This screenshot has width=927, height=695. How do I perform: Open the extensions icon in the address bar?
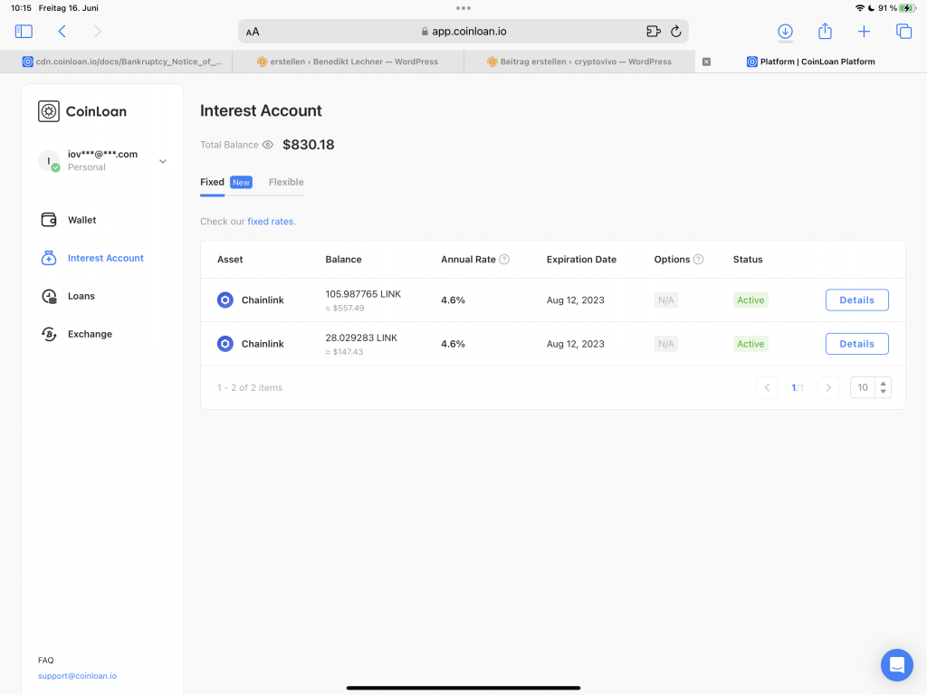(654, 32)
